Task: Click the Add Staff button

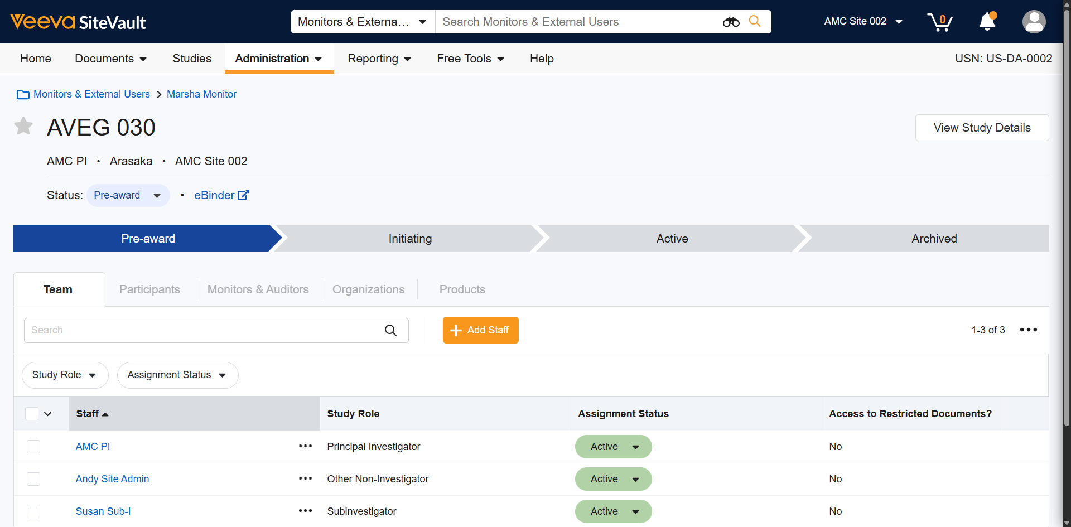Action: 481,330
